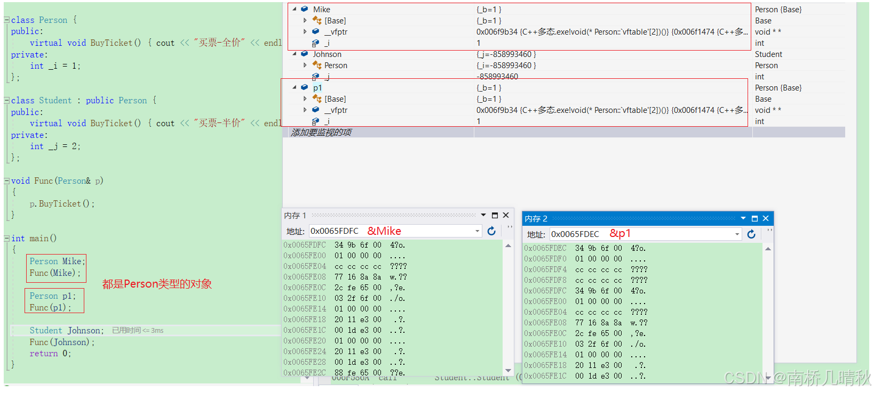Expand Person under Johnson
874x393 pixels.
[305, 65]
